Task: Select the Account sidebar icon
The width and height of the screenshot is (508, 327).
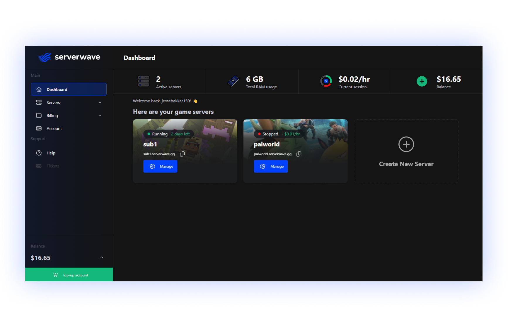Action: click(39, 128)
